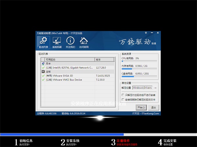The image size is (197, 147).
Task: Enable 安装后删除已解压的驱动文件 checkbox
Action: pos(123,99)
